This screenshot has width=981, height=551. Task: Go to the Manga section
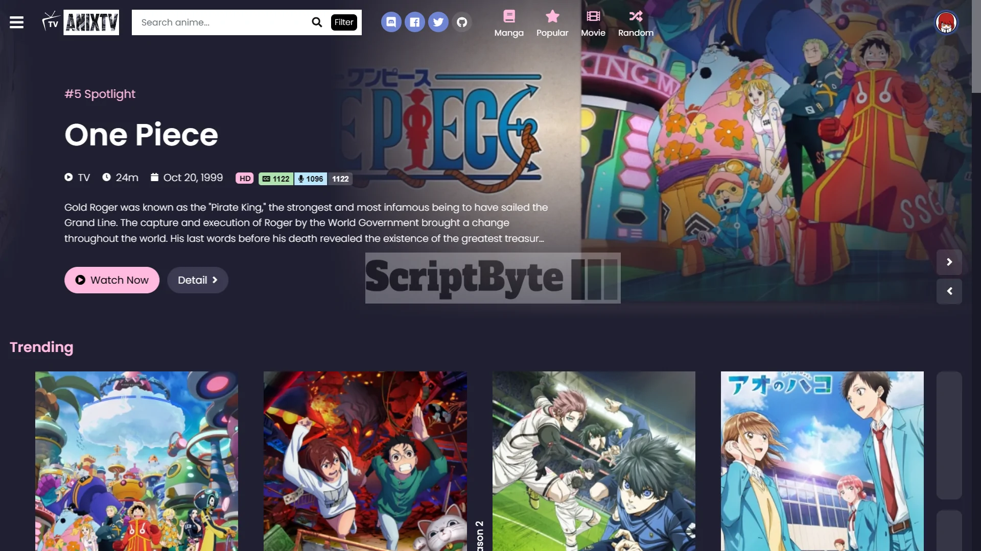[x=509, y=23]
